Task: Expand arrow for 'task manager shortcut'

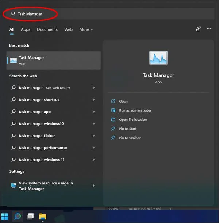Action: click(x=93, y=100)
